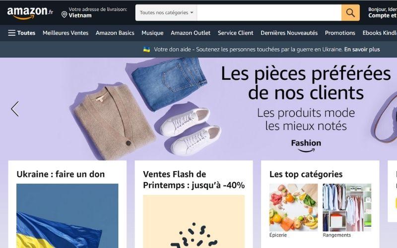
Task: Open Service Client page
Action: (x=235, y=33)
